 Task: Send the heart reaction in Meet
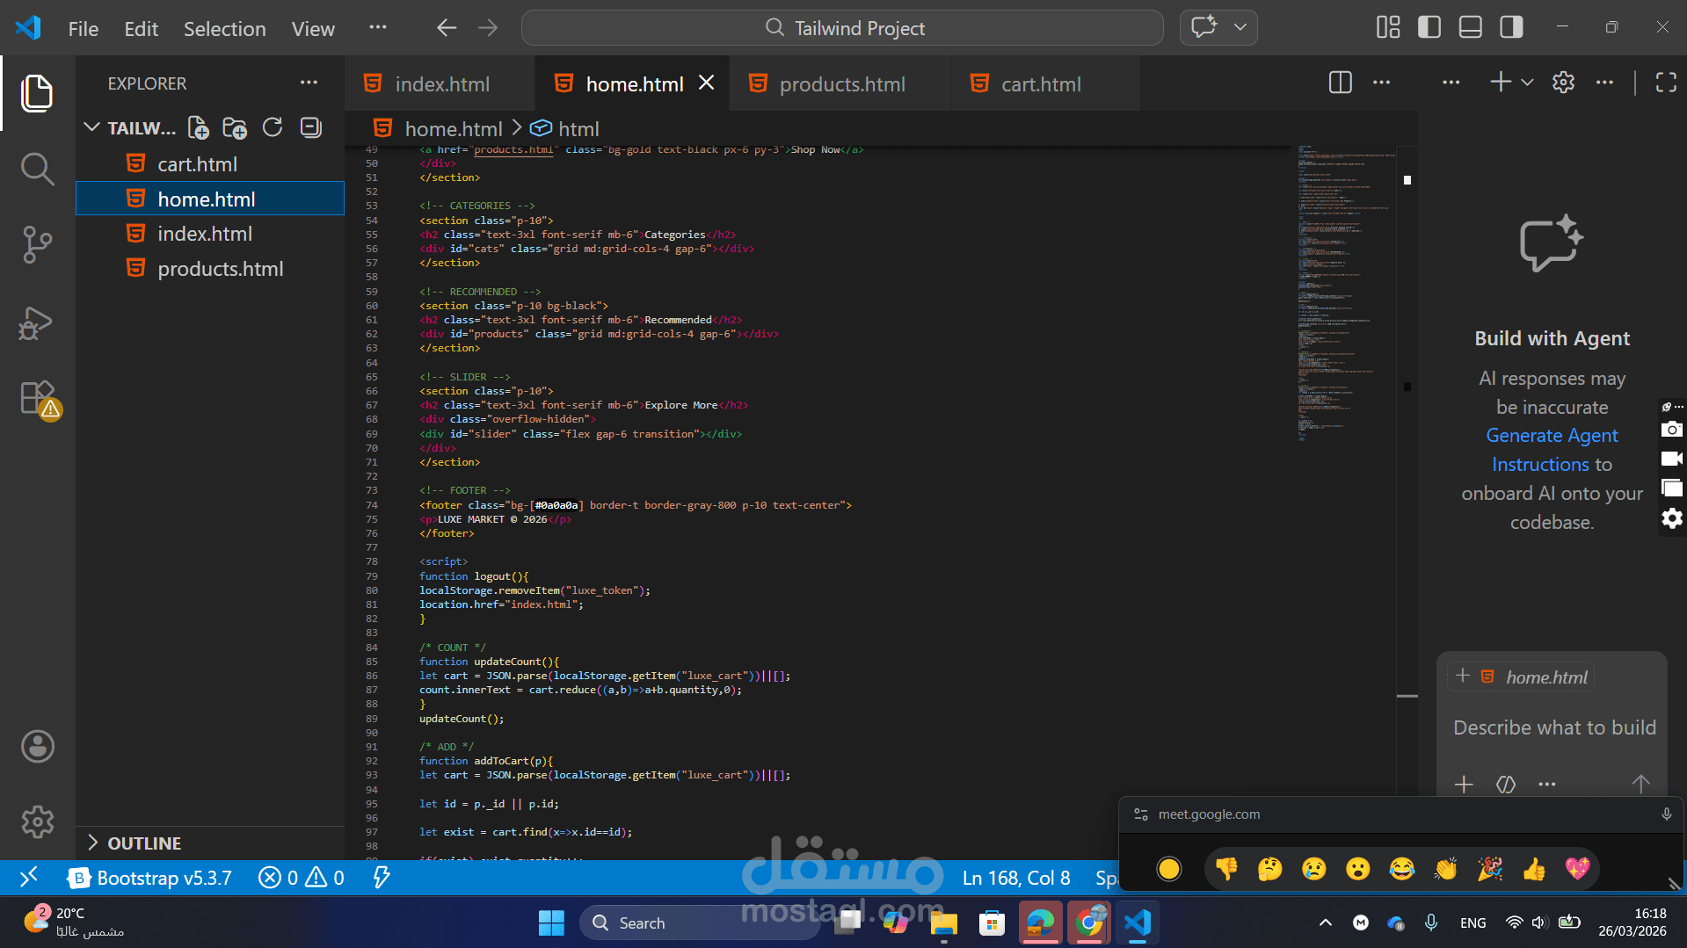pyautogui.click(x=1578, y=869)
